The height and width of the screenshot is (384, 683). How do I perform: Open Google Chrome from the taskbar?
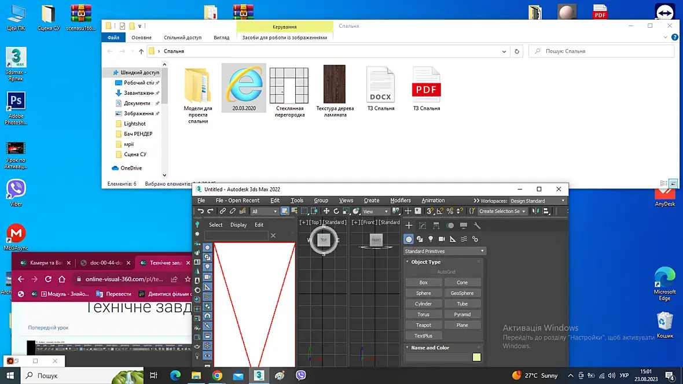[217, 375]
